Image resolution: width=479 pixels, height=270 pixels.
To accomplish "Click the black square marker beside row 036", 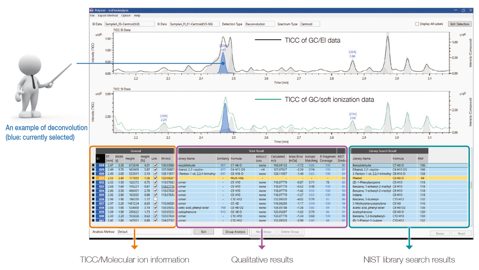I will point(93,199).
